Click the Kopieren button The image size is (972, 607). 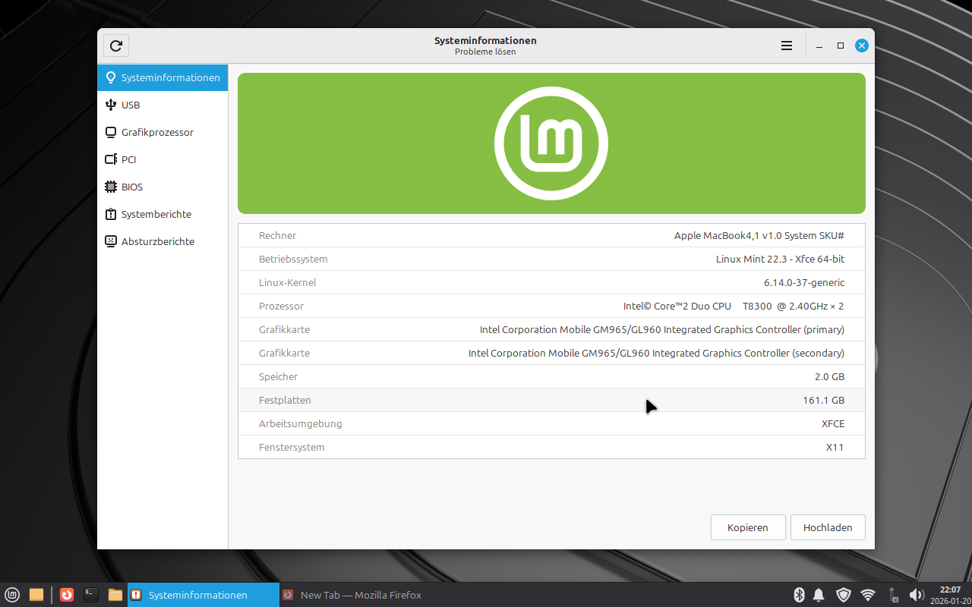747,527
